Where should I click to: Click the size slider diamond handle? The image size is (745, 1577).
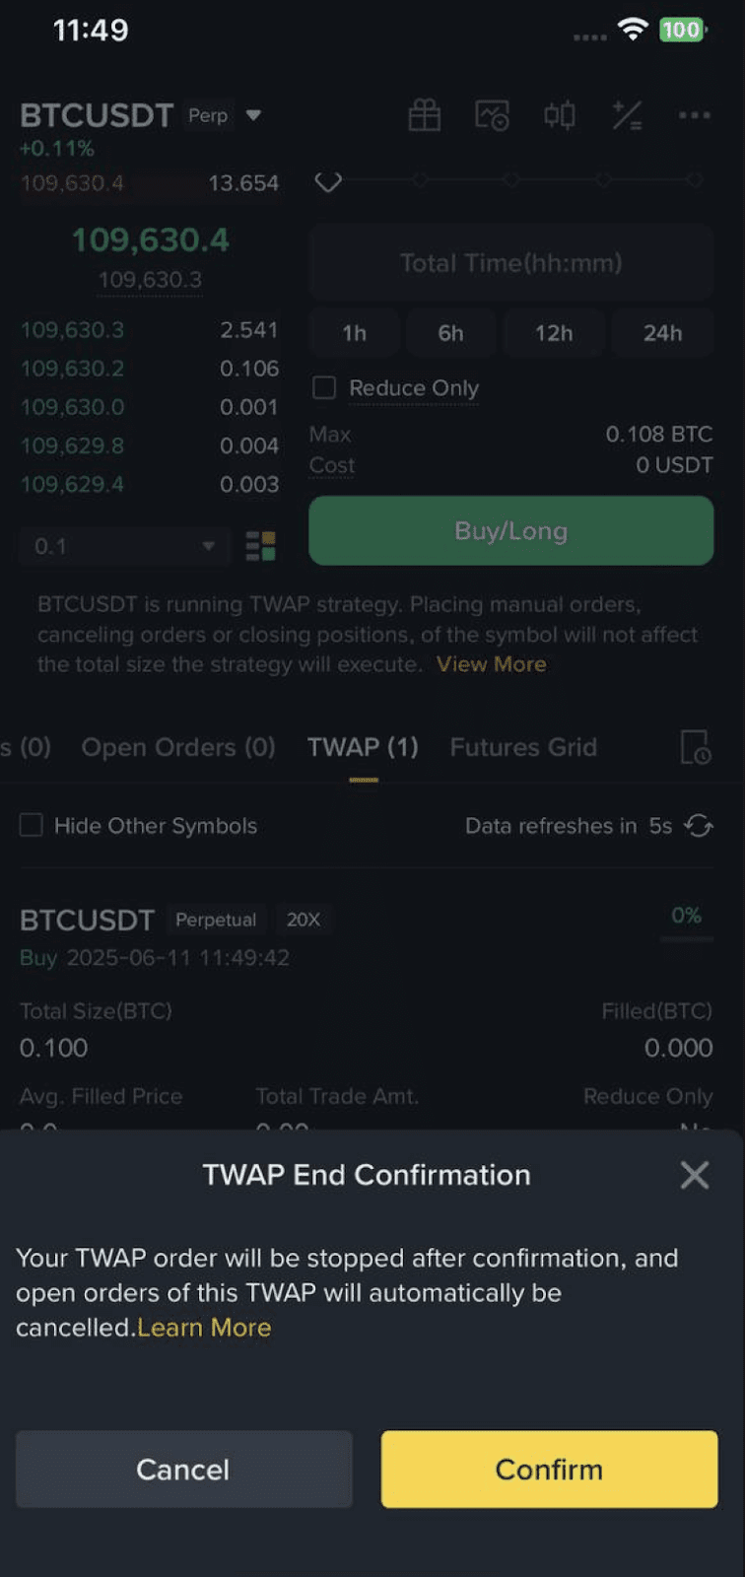[328, 181]
